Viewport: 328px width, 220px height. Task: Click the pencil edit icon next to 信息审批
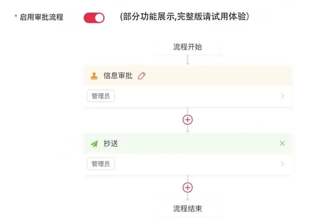click(x=142, y=76)
